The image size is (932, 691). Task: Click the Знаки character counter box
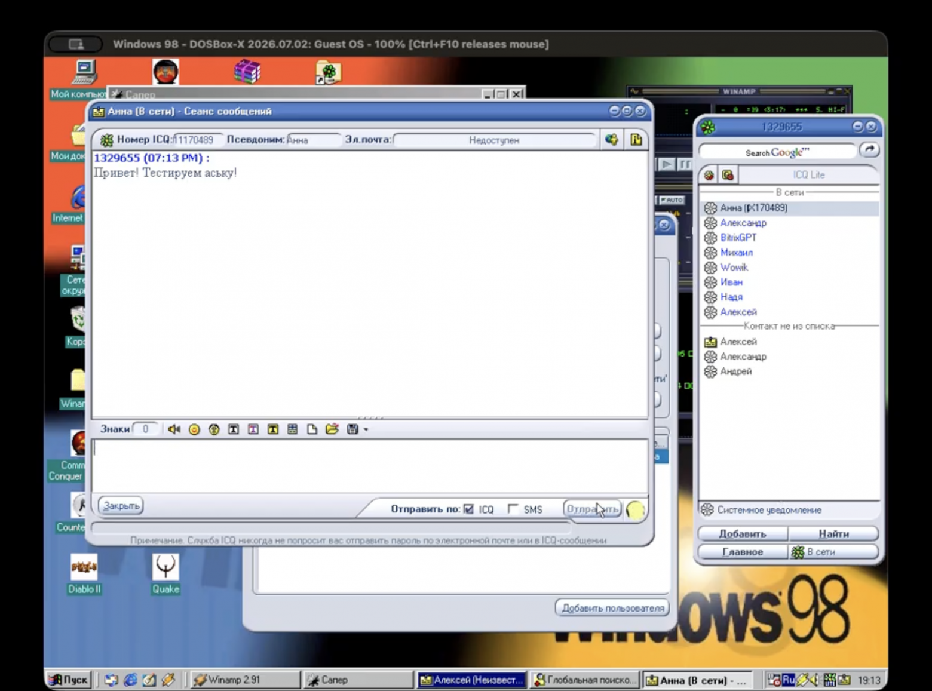[x=145, y=429]
